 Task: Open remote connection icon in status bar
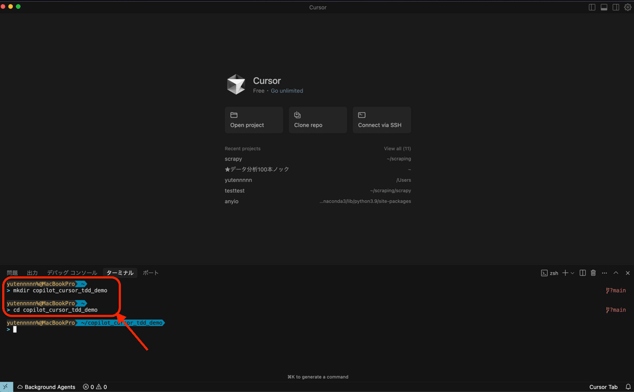point(6,387)
